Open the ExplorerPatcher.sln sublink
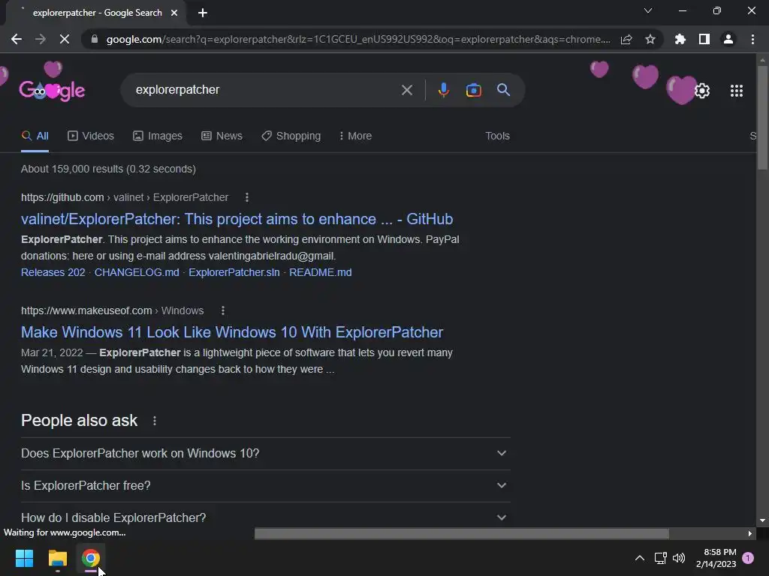769x576 pixels. [234, 272]
